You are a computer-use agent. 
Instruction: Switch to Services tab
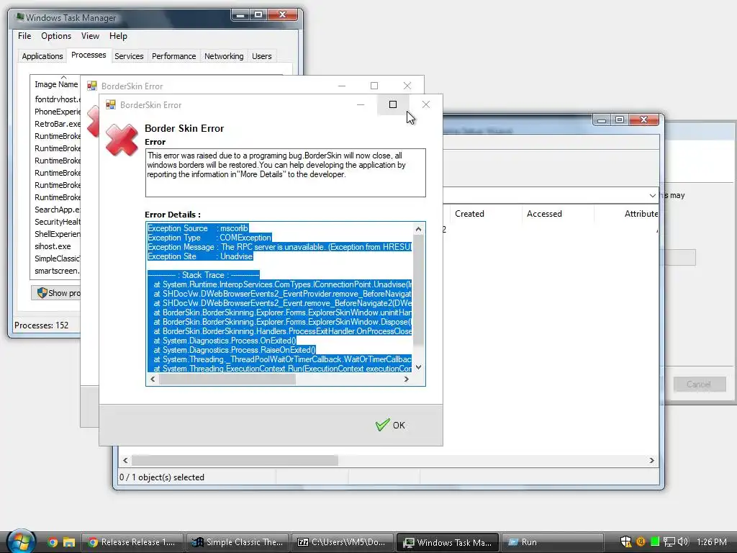pos(129,56)
